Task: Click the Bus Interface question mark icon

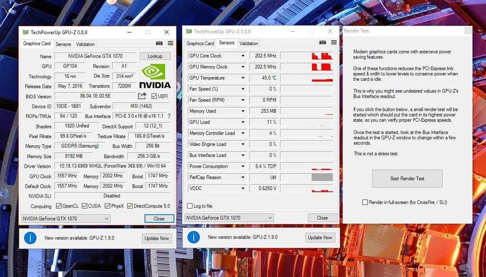Action: tap(169, 116)
